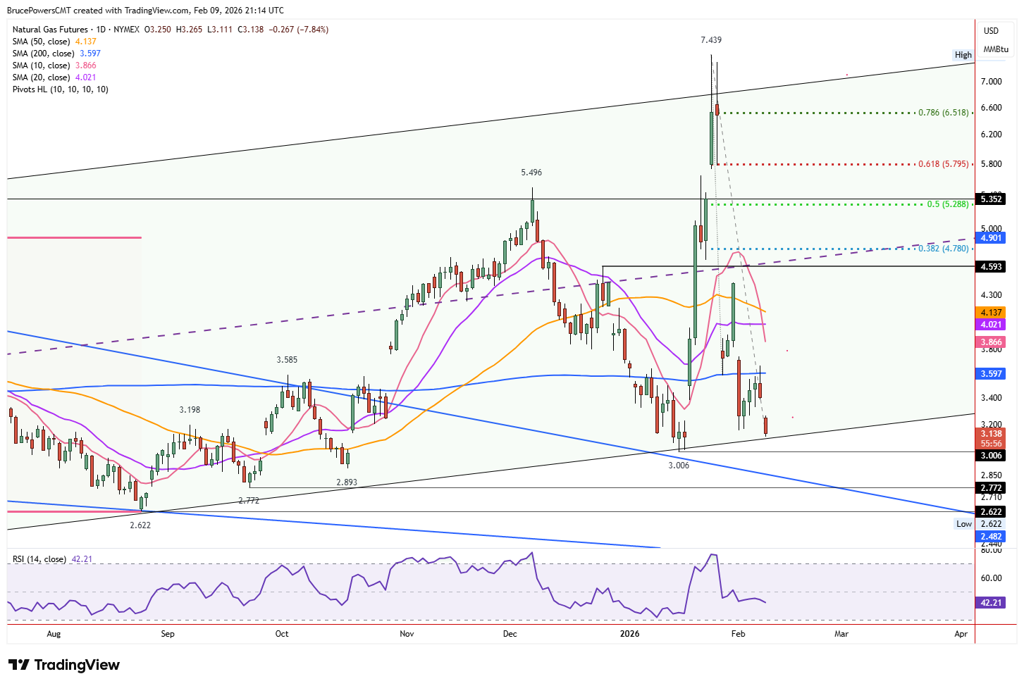Click the 4.901 purple price label
This screenshot has width=1024, height=686.
[x=991, y=238]
